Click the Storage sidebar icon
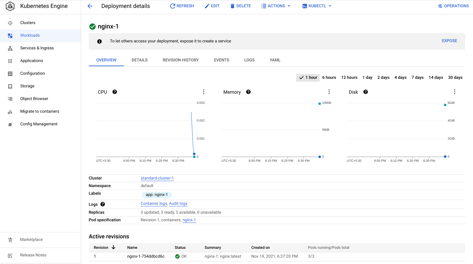Image resolution: width=473 pixels, height=264 pixels. [10, 86]
